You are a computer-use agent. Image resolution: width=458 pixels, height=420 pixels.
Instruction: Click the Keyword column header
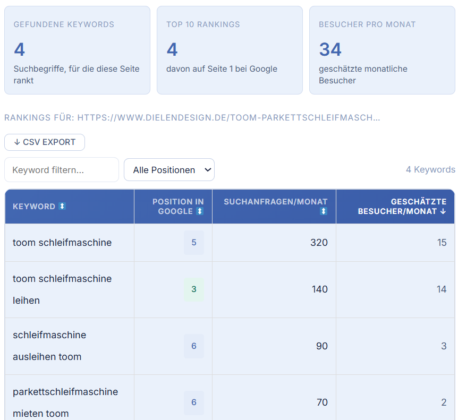click(70, 207)
